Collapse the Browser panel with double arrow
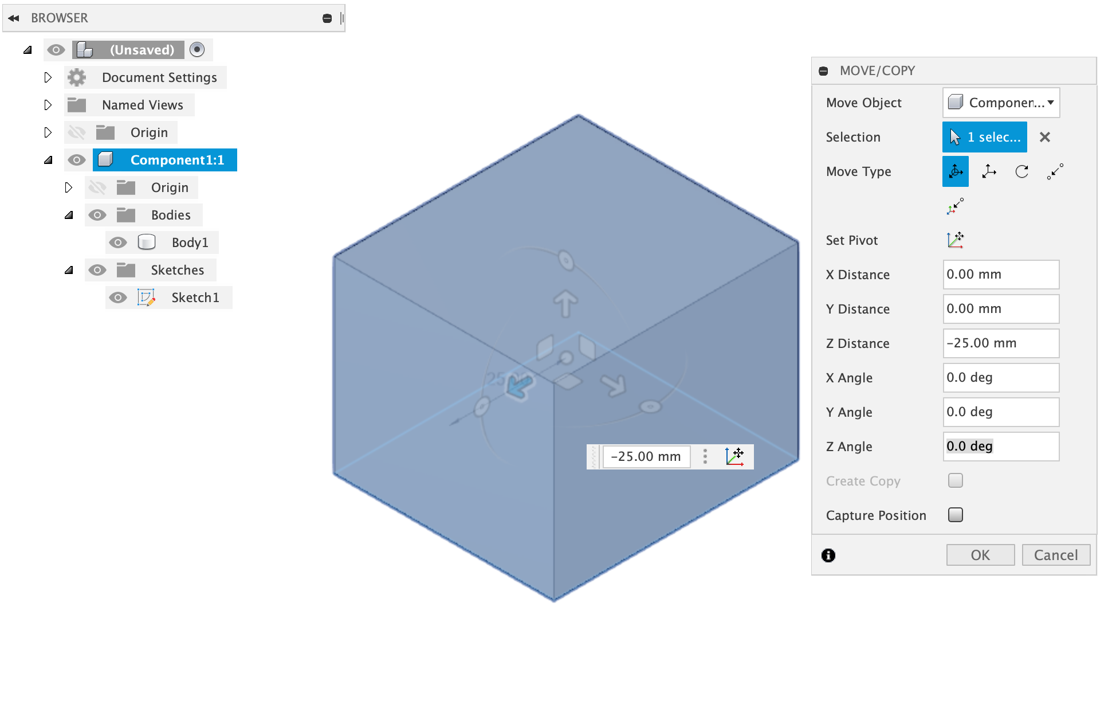The height and width of the screenshot is (724, 1116). click(14, 18)
